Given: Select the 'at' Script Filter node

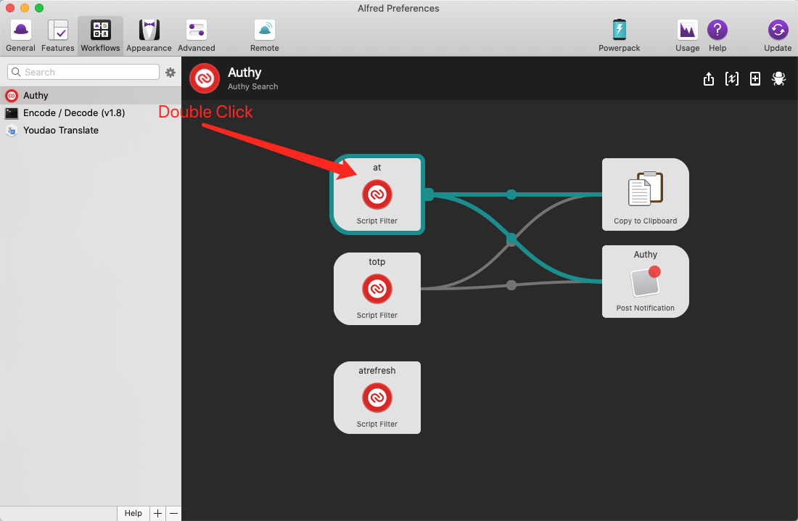Looking at the screenshot, I should (377, 194).
